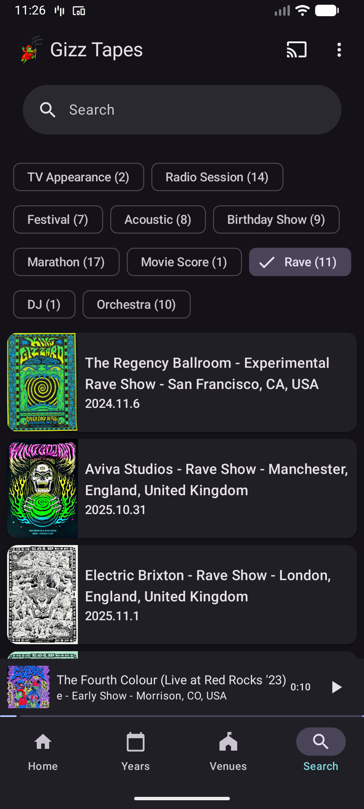Tap the Electric Brixton black-and-white poster

pyautogui.click(x=42, y=595)
